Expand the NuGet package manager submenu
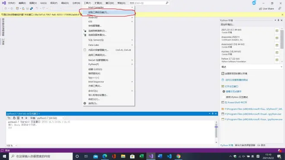Image resolution: width=285 pixels, height=160 pixels. click(109, 60)
